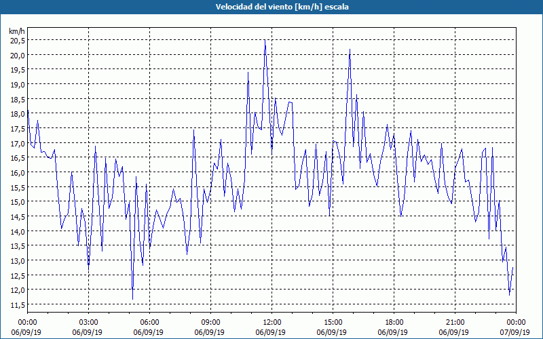543x339 pixels.
Task: Click the 17,0 y-axis value
Action: point(18,143)
